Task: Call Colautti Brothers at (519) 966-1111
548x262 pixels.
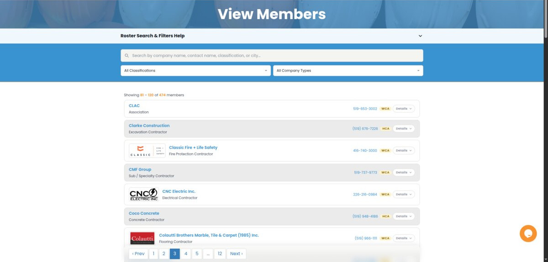Action: point(366,238)
